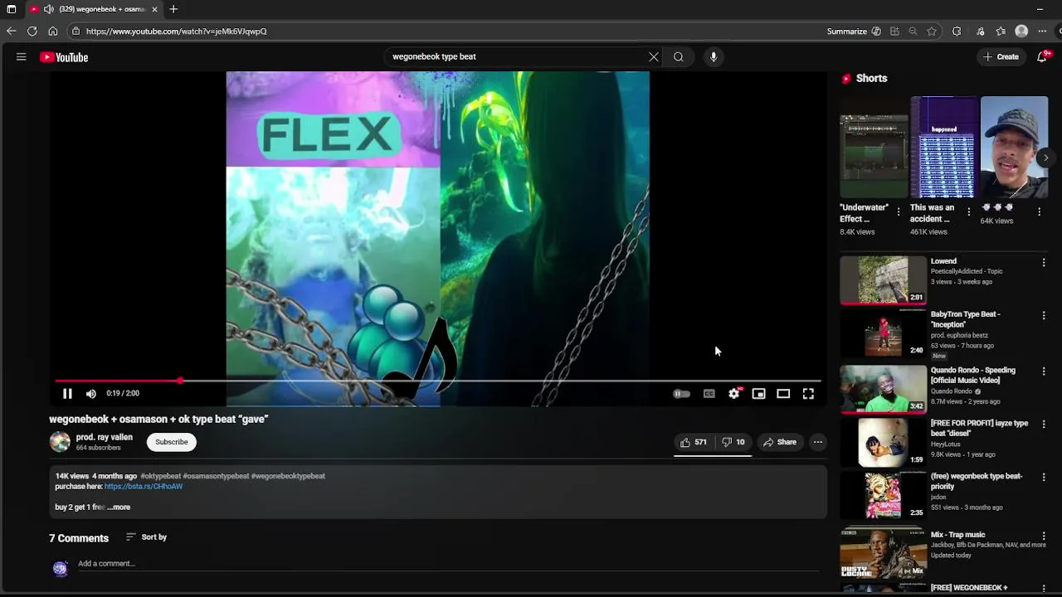Seek on the red video progress bar
1062x597 pixels.
[x=438, y=381]
